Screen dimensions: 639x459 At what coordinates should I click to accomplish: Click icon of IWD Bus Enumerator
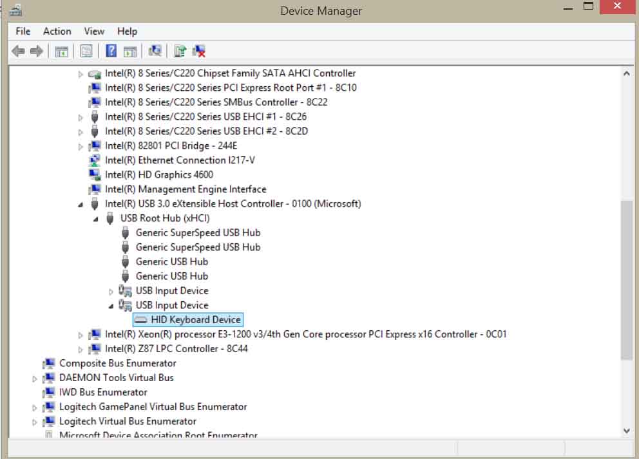(48, 393)
